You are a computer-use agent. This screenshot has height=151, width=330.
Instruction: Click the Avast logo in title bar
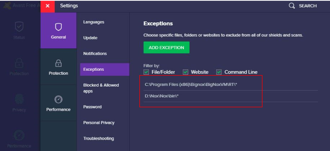coord(7,5)
